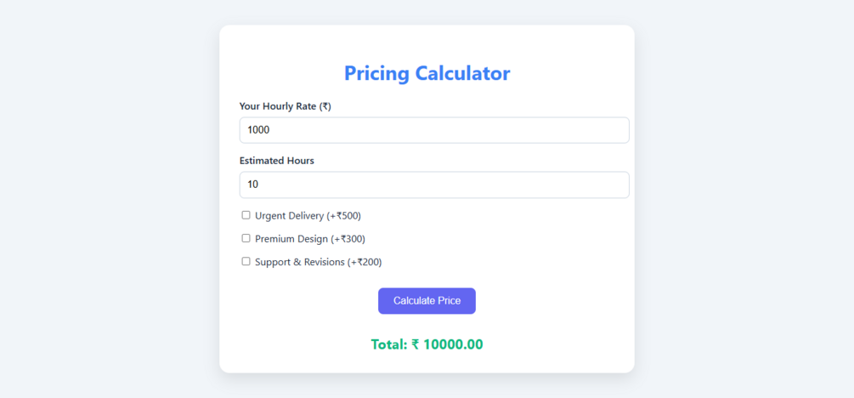Click the "Your Hourly Rate (₹)" label

(285, 106)
